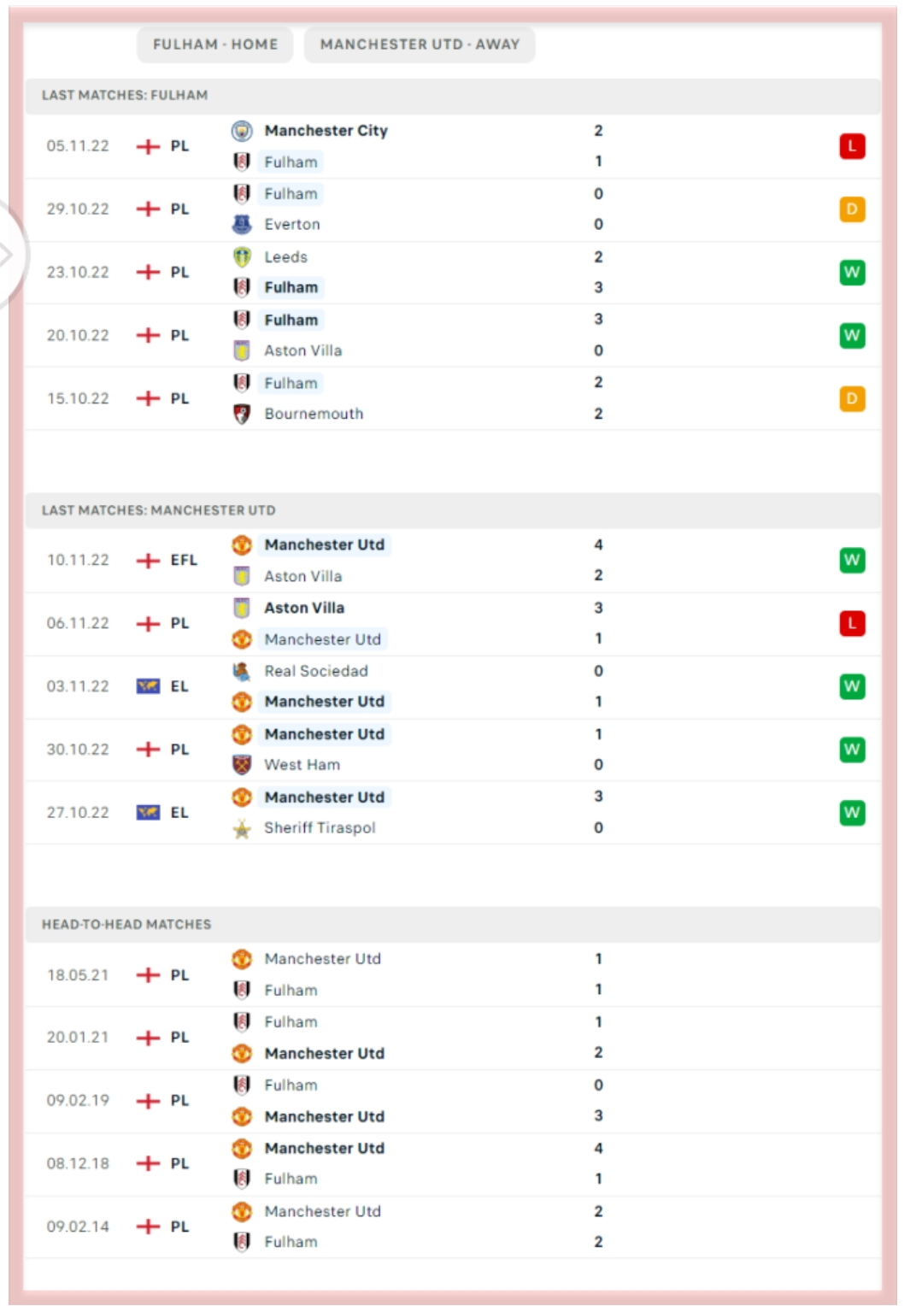Open the Aston Villa team link dated 20.10.22
This screenshot has height=1312, width=910.
click(x=302, y=350)
